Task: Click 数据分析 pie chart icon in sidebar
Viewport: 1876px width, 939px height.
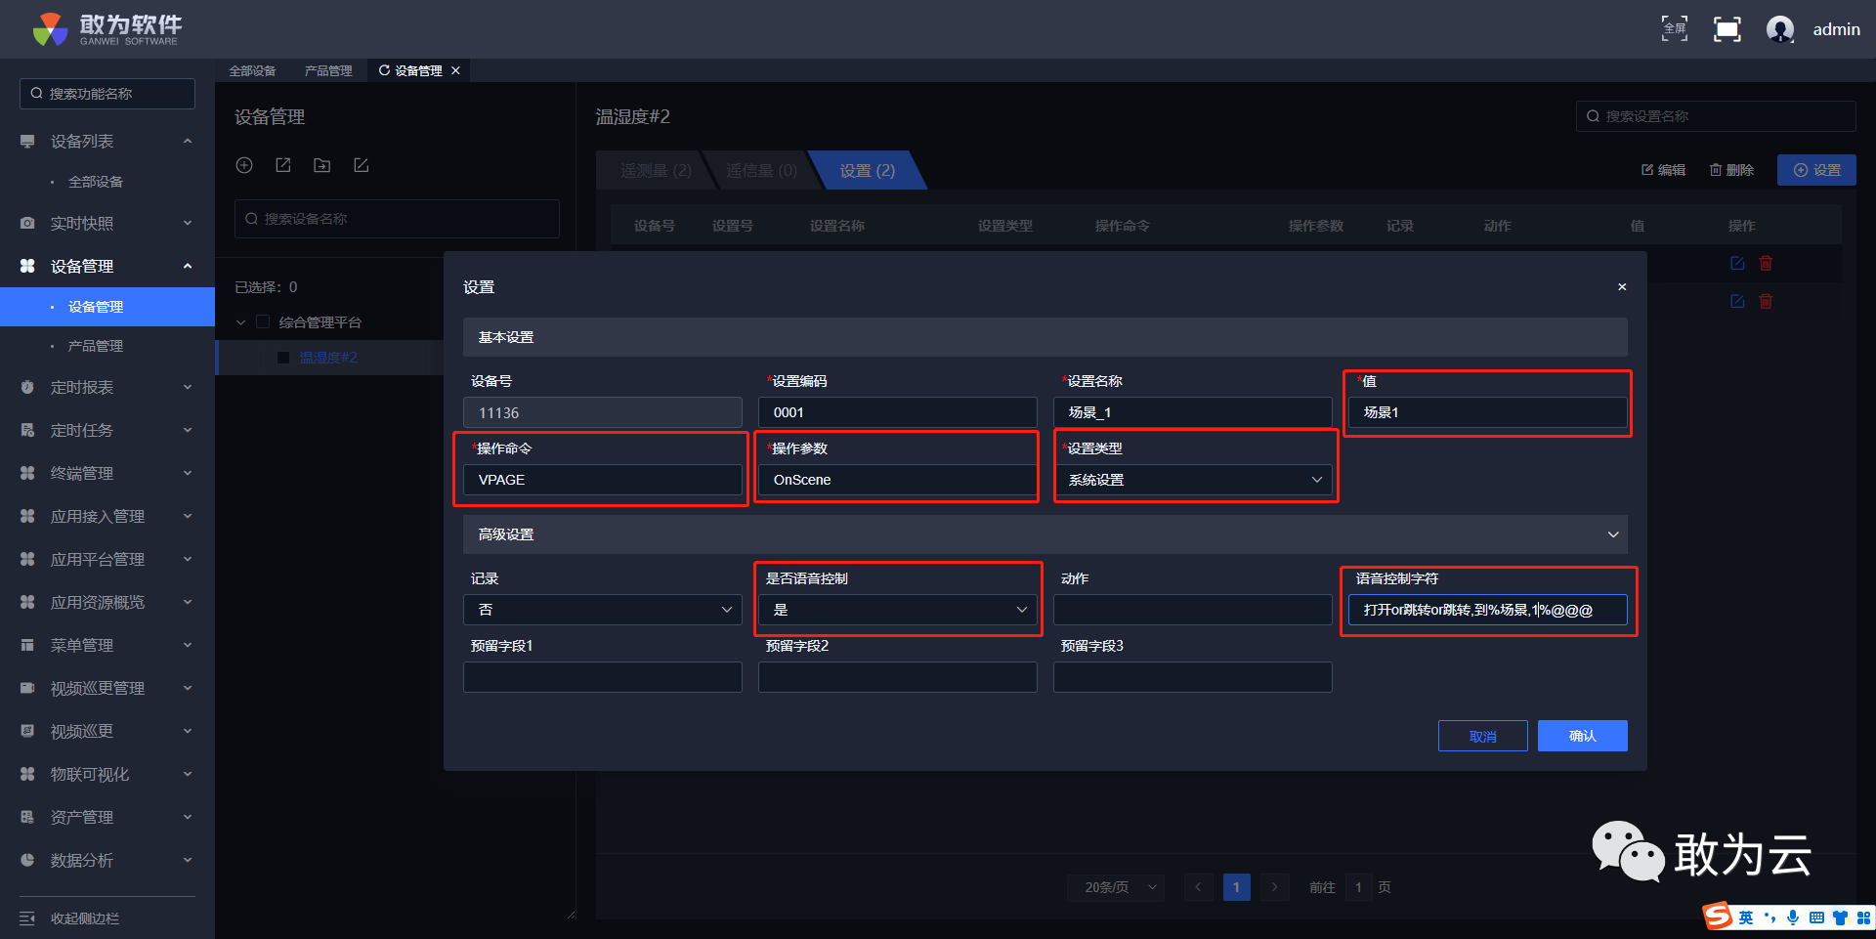Action: pos(27,861)
